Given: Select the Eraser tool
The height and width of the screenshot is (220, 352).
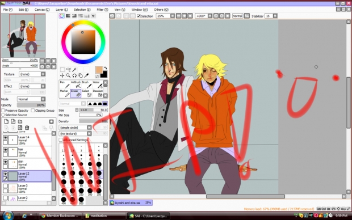Looking at the screenshot, I should pos(76,94).
